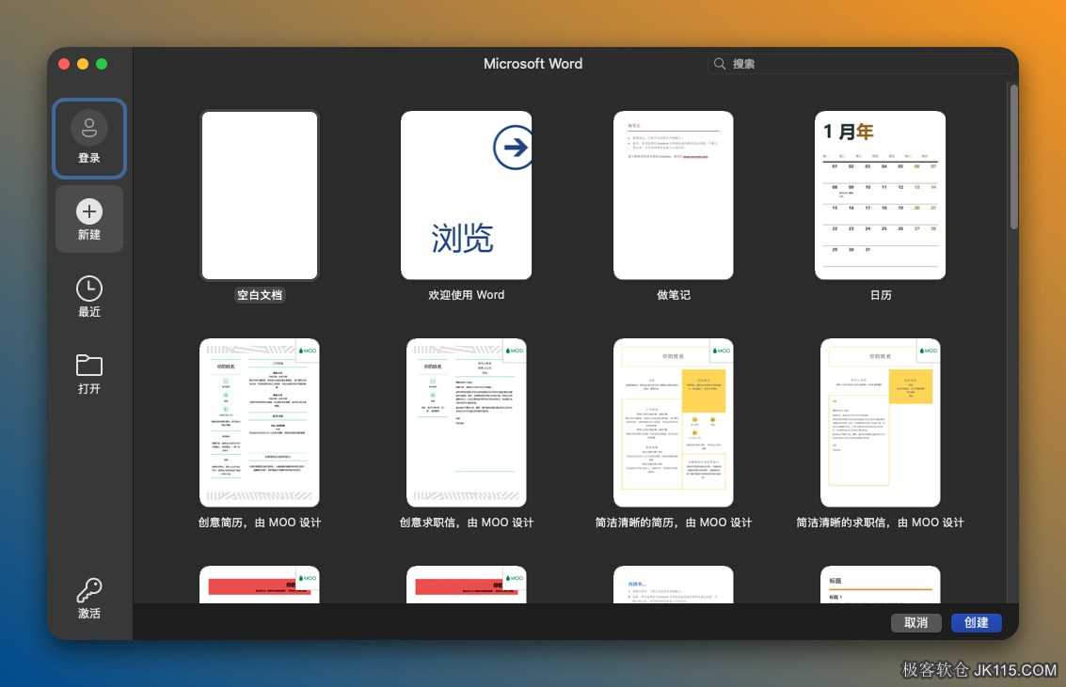Click the green full-screen window button
The height and width of the screenshot is (687, 1066).
102,64
